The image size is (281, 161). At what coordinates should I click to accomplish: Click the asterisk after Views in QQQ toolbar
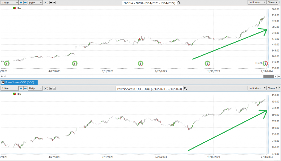point(279,88)
